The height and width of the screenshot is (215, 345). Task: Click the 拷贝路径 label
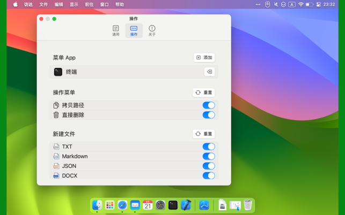(x=73, y=105)
